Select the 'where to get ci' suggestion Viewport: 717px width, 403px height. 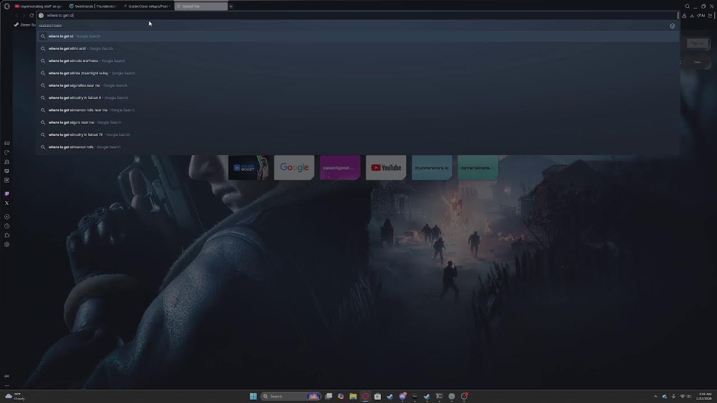358,36
